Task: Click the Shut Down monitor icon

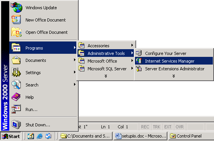Action: coord(16,124)
